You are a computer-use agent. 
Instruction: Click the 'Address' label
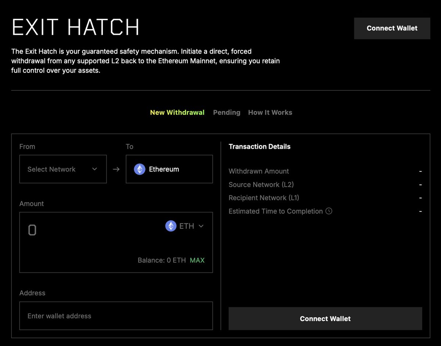[32, 293]
